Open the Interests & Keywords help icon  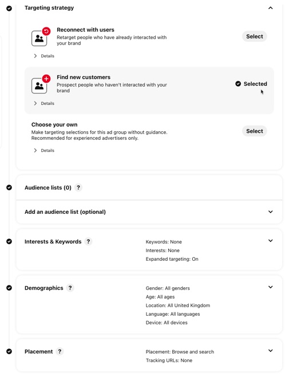[x=88, y=241]
